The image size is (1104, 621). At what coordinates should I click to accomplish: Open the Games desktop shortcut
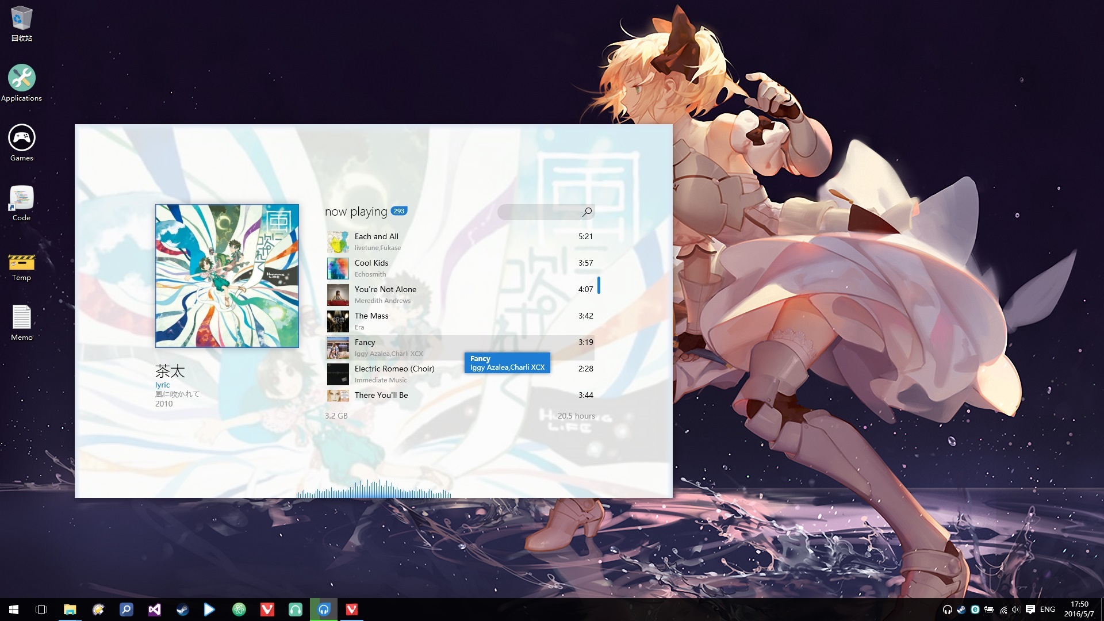coord(22,138)
